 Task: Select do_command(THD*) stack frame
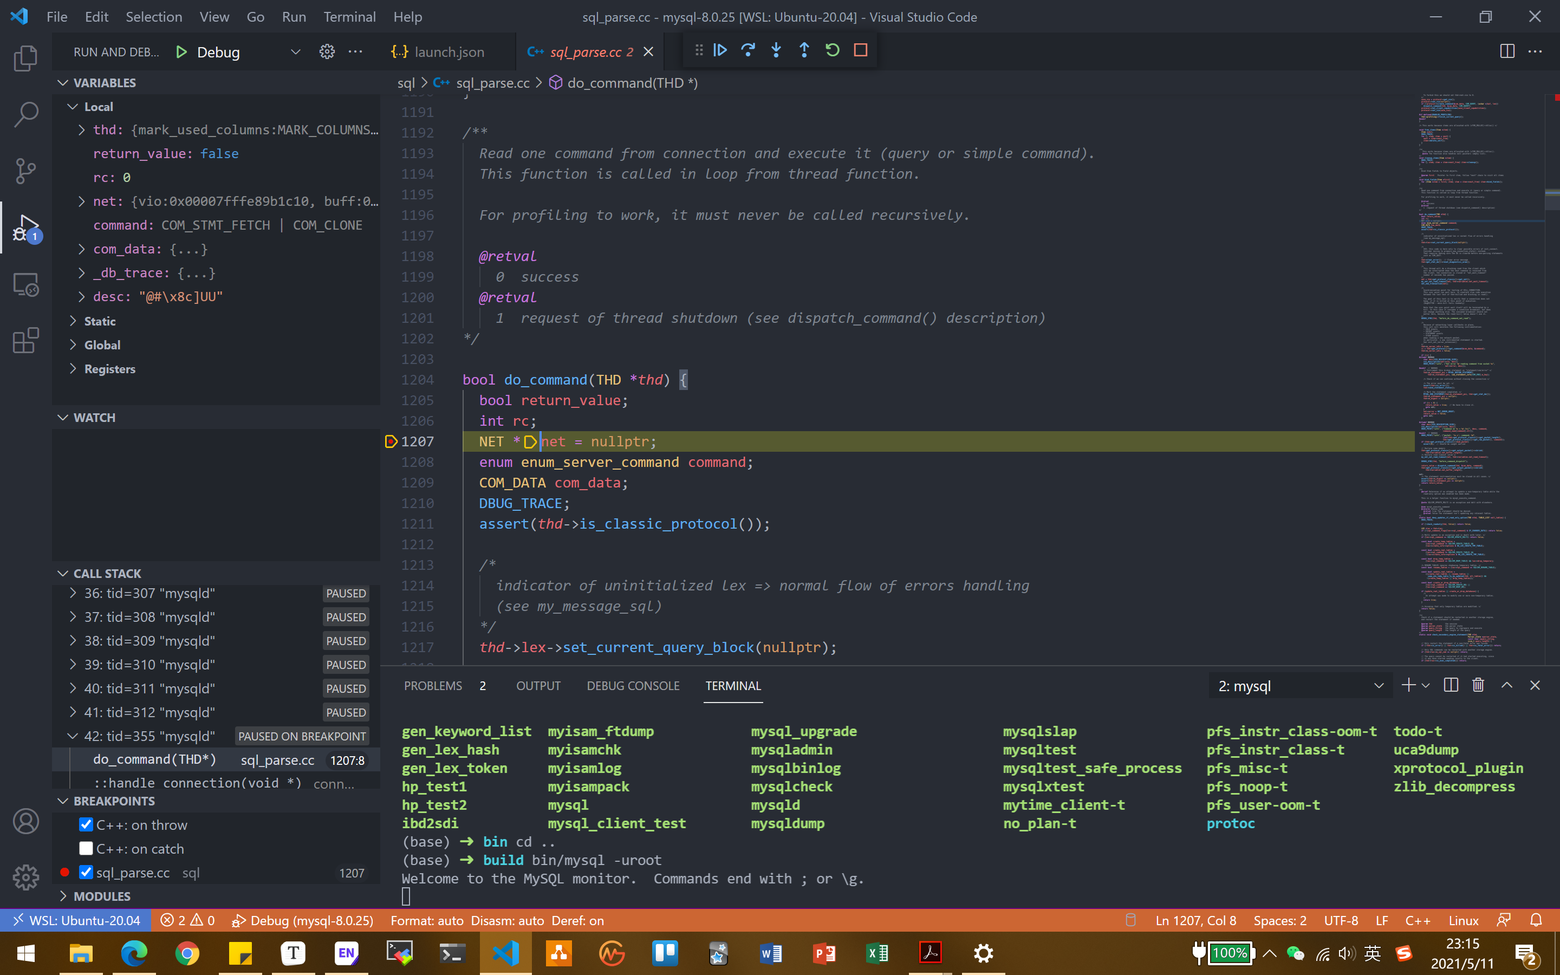tap(216, 759)
